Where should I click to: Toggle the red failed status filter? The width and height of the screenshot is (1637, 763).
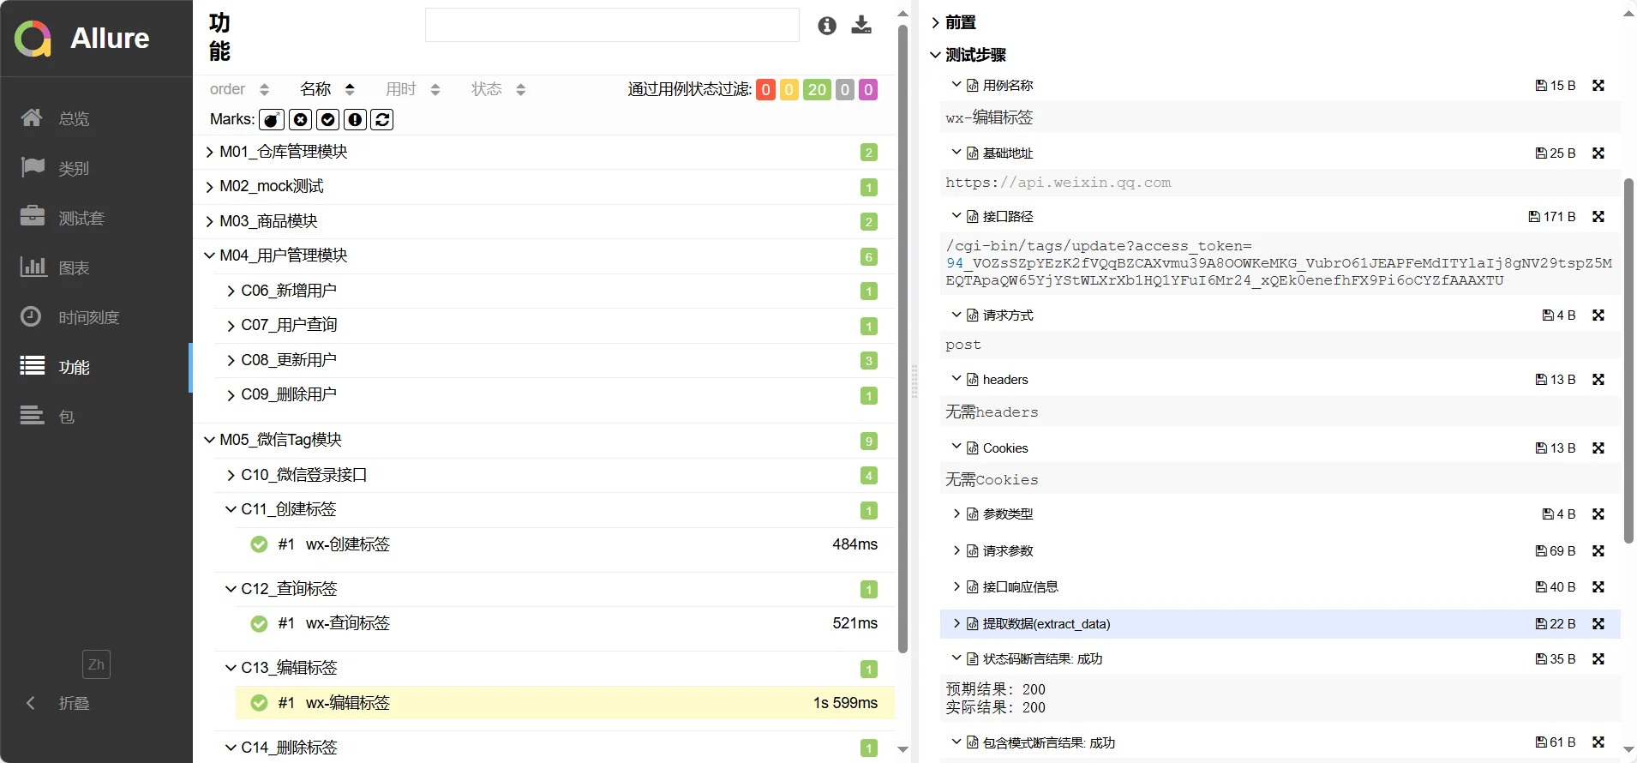[x=766, y=90]
